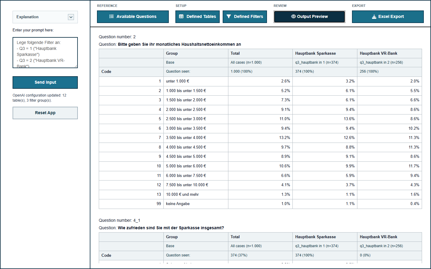Open the Available Questions tab
431x269 pixels.
133,17
